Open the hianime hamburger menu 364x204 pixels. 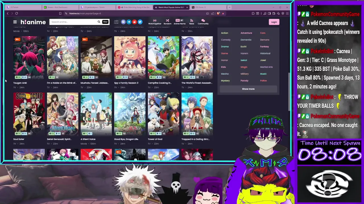(x=15, y=22)
